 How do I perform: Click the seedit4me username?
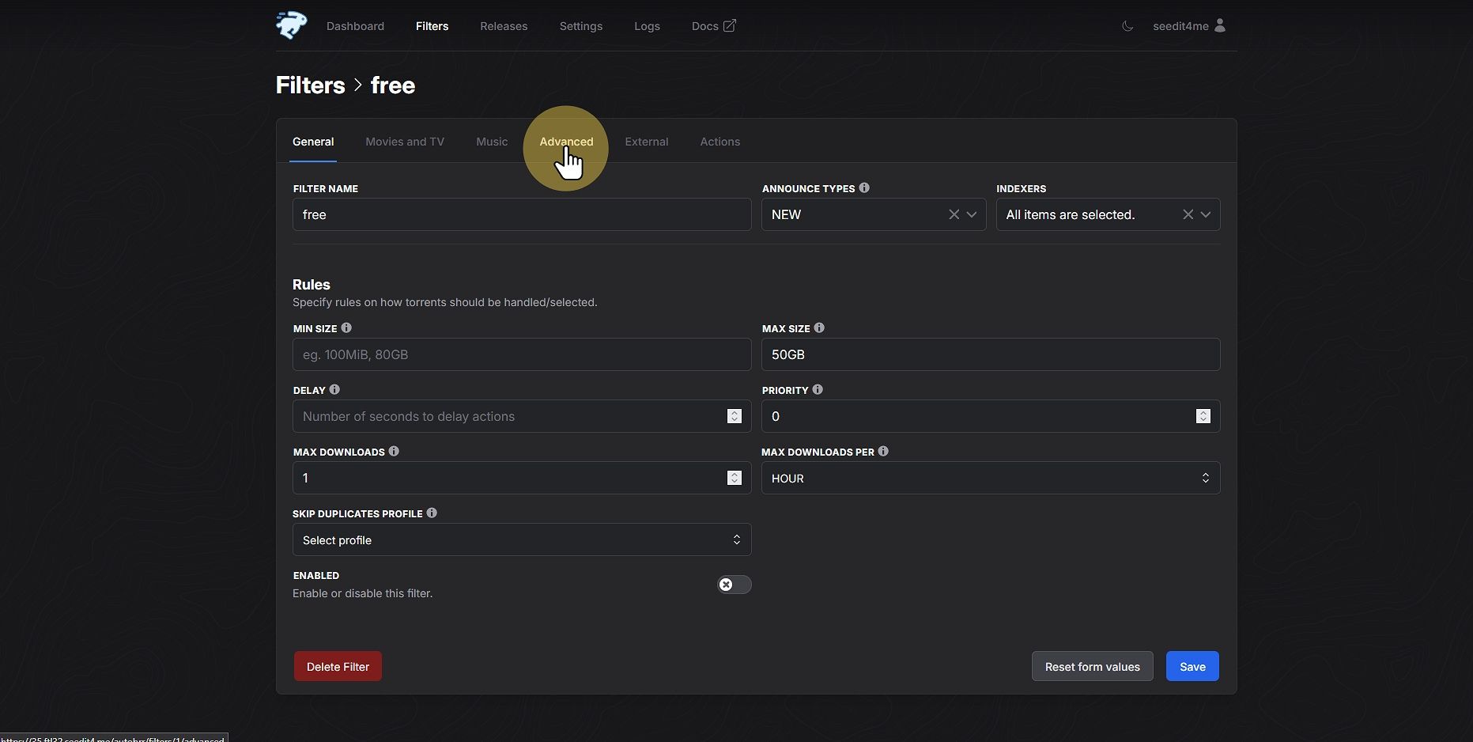click(1180, 26)
